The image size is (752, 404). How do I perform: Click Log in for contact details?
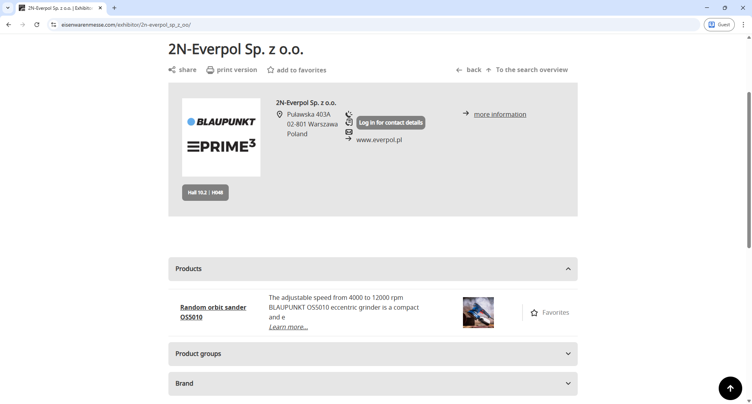[x=390, y=123]
